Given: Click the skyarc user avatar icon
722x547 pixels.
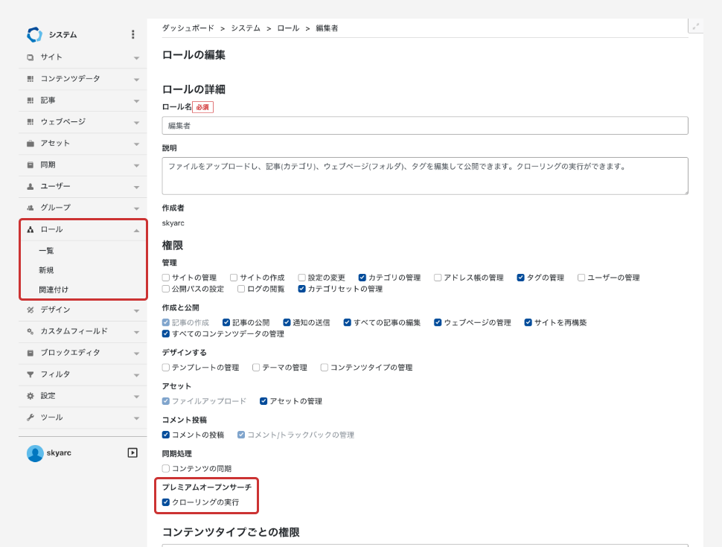Looking at the screenshot, I should 35,453.
